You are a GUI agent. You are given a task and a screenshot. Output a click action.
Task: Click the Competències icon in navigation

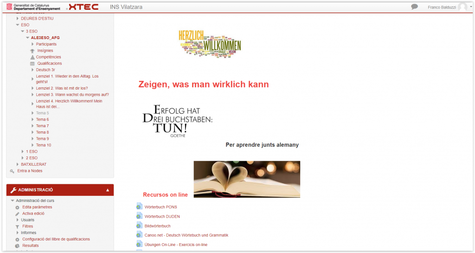32,57
